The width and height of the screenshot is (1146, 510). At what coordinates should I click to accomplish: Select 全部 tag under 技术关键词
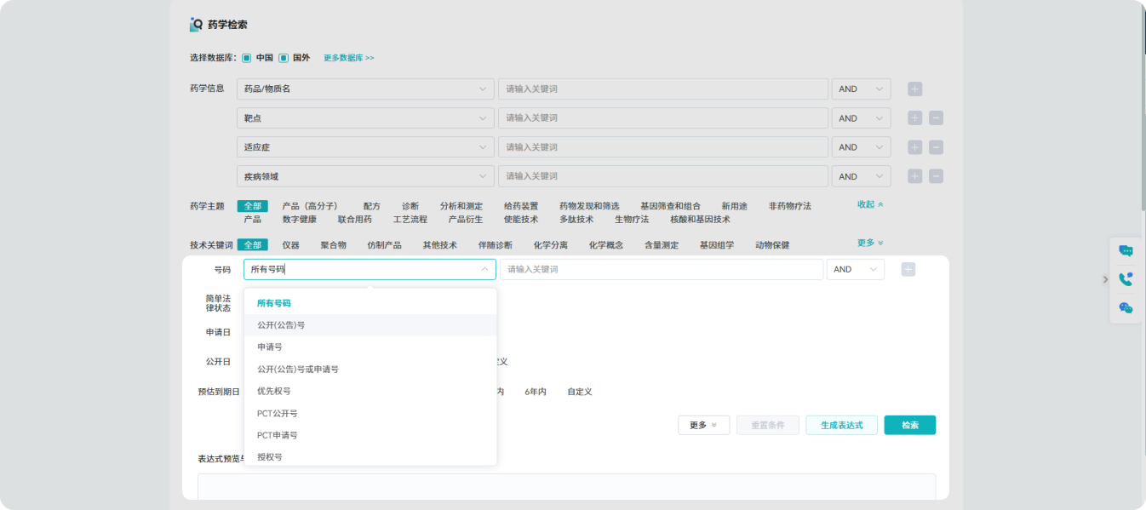pos(253,245)
